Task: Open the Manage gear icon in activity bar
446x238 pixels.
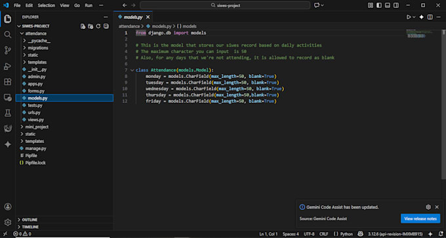Action: point(8,222)
